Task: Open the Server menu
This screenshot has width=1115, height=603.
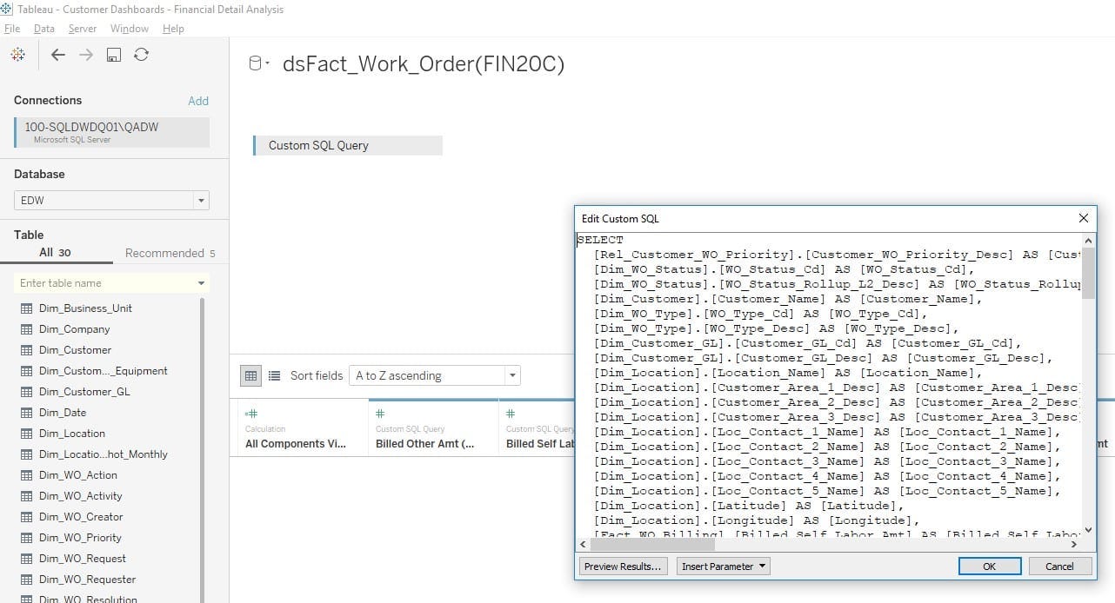Action: coord(83,29)
